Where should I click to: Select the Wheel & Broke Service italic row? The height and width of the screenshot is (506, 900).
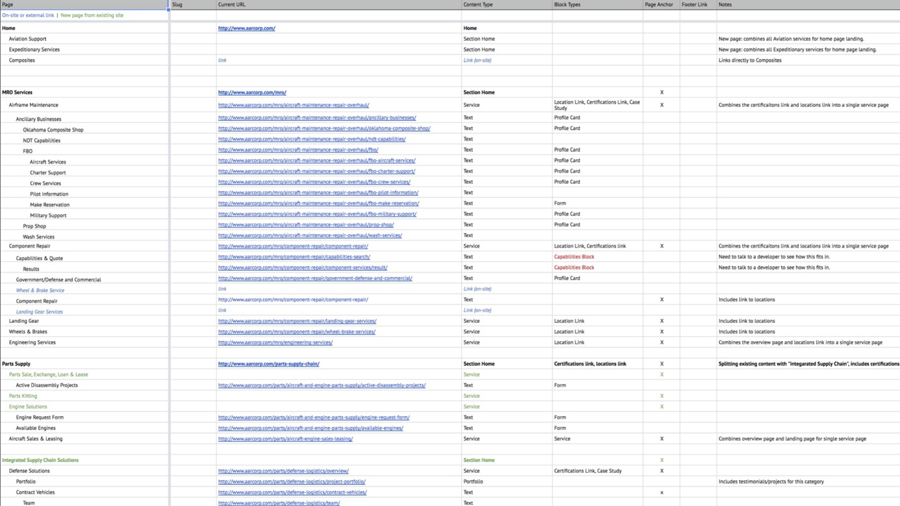(x=40, y=290)
